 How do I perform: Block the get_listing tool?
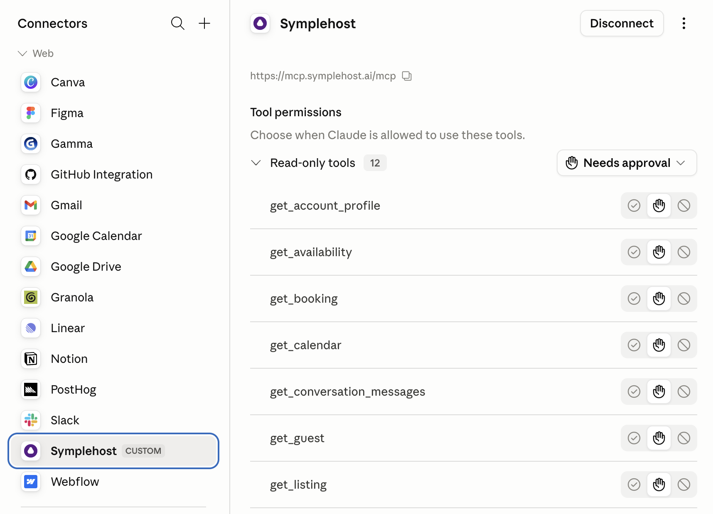684,485
